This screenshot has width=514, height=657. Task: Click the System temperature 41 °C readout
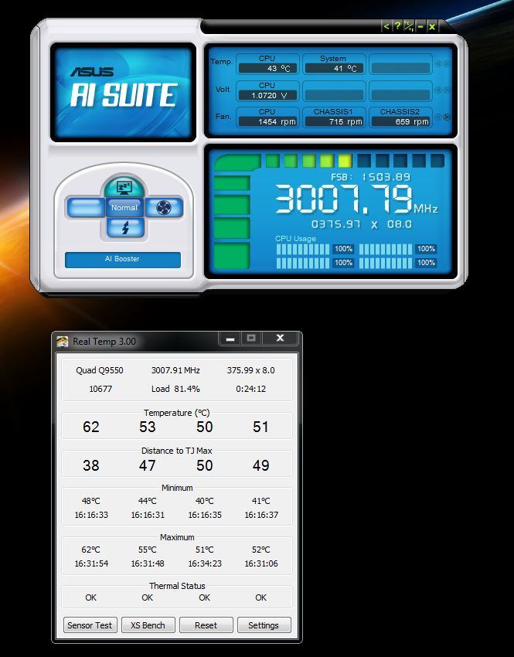(x=334, y=68)
